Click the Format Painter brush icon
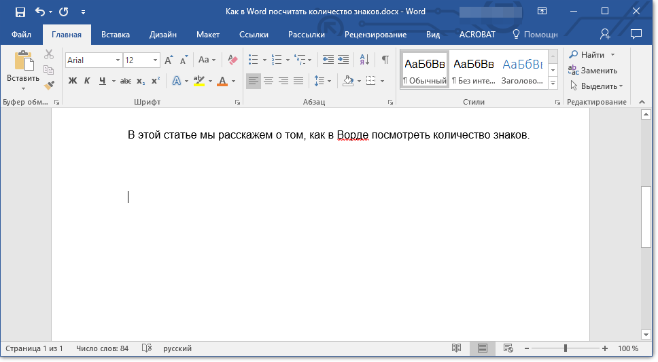This screenshot has height=362, width=658. click(49, 85)
